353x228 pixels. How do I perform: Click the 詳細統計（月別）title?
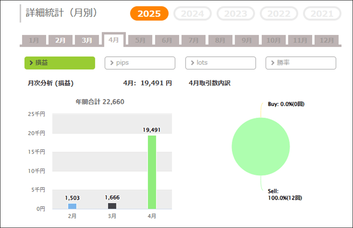coord(62,13)
